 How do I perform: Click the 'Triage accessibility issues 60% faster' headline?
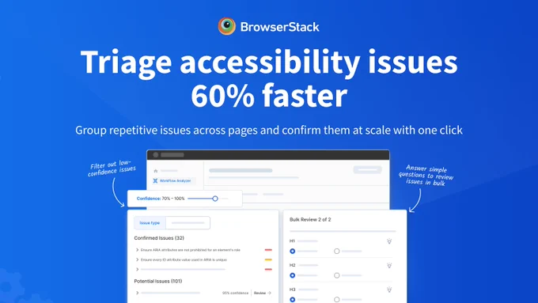pyautogui.click(x=269, y=78)
